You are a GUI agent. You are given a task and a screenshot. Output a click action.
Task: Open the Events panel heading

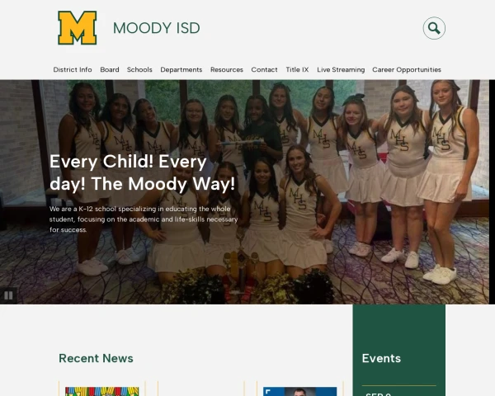(381, 358)
